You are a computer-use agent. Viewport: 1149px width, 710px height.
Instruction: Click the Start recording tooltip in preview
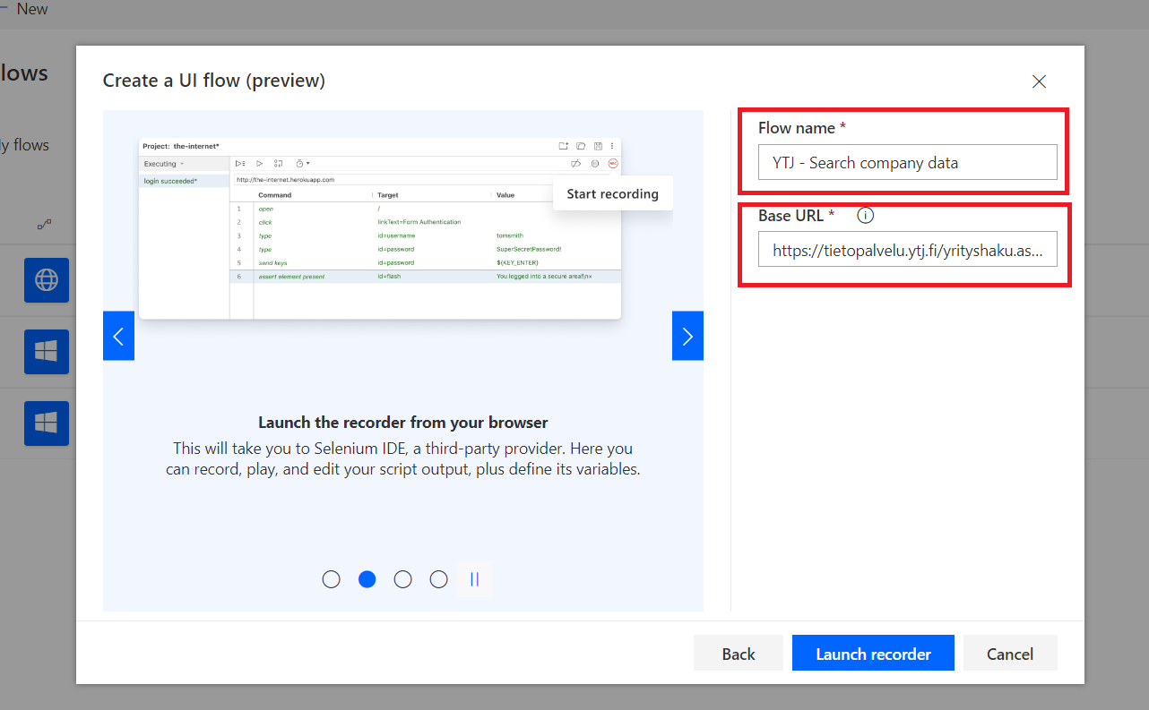tap(612, 193)
